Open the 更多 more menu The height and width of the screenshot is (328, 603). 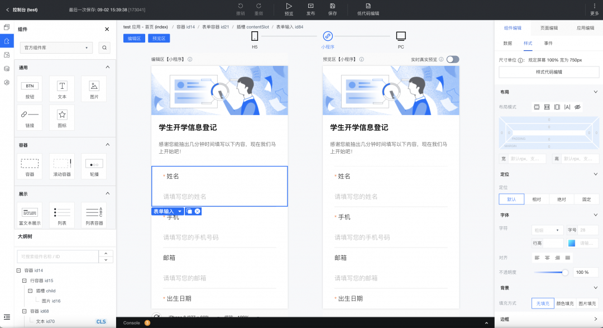594,9
